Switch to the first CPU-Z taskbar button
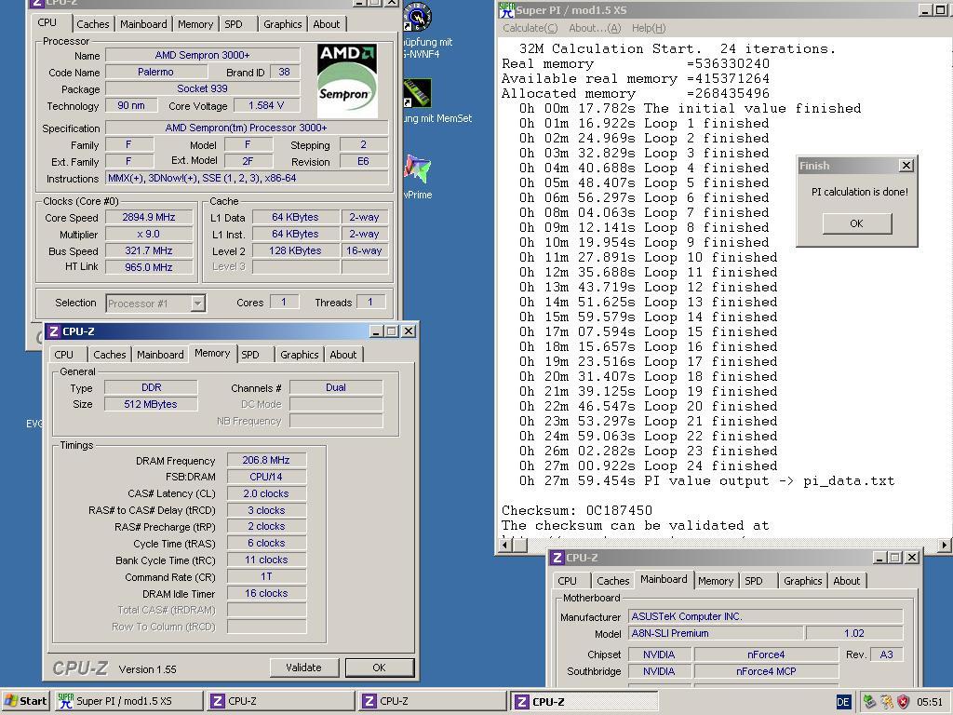953x715 pixels. point(281,701)
